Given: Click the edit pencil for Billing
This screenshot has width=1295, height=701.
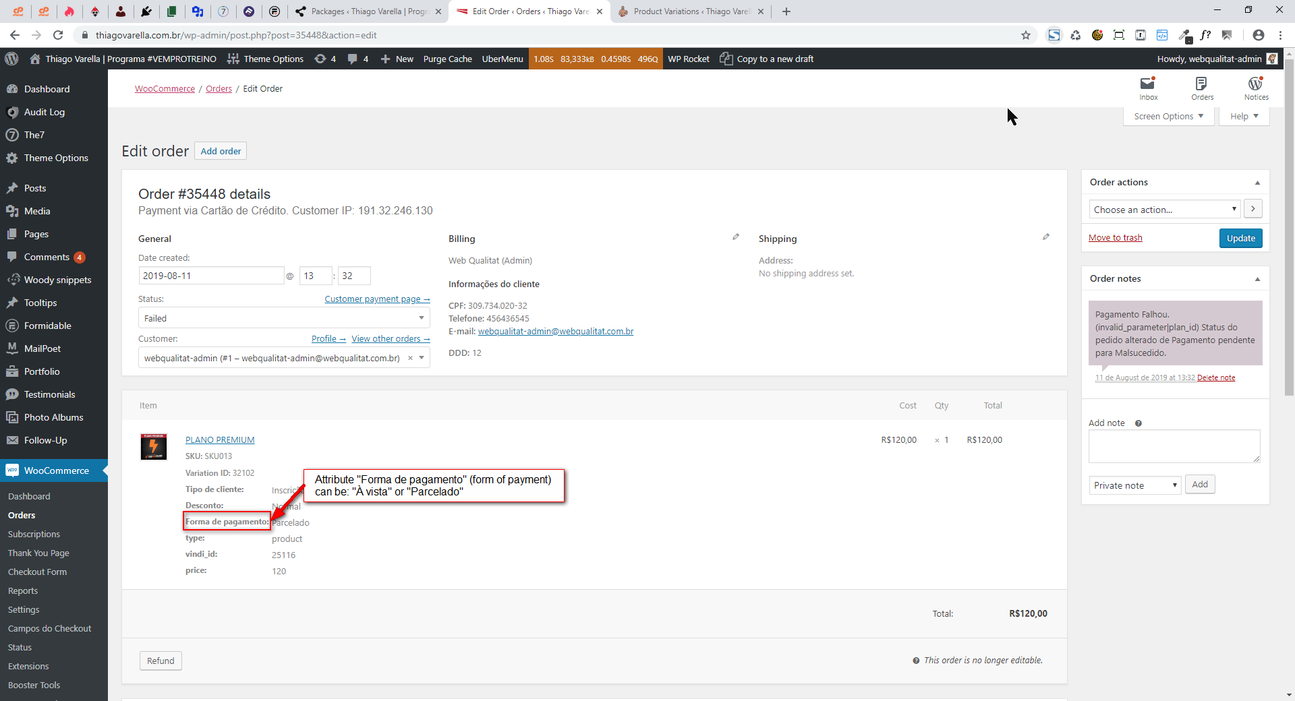Looking at the screenshot, I should click(x=736, y=237).
